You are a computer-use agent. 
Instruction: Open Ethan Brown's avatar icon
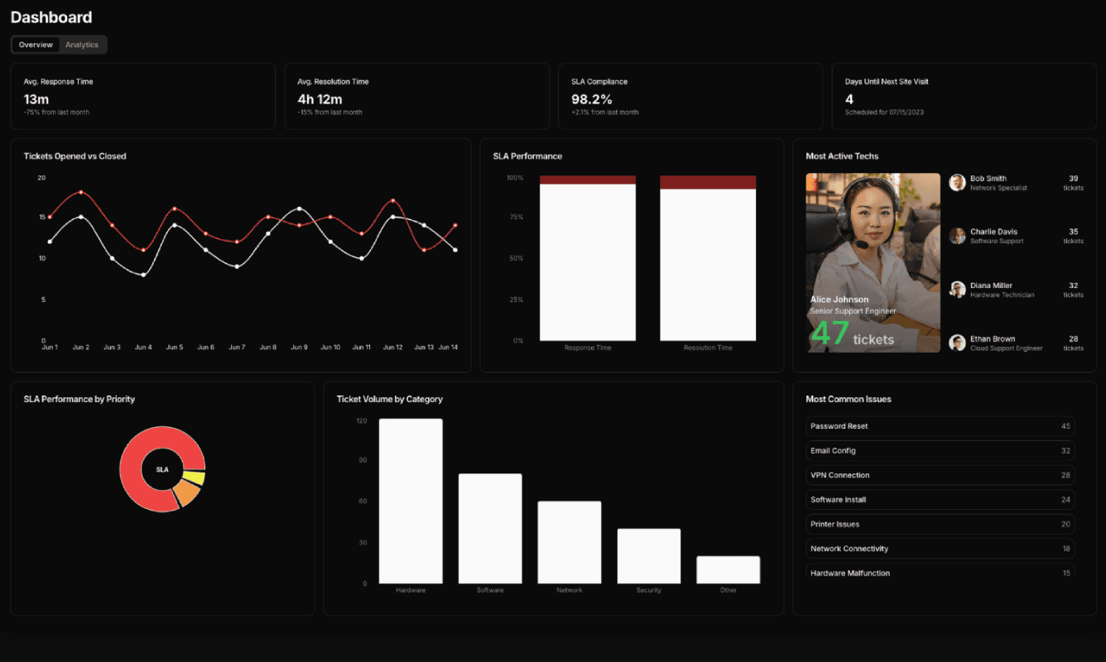956,342
